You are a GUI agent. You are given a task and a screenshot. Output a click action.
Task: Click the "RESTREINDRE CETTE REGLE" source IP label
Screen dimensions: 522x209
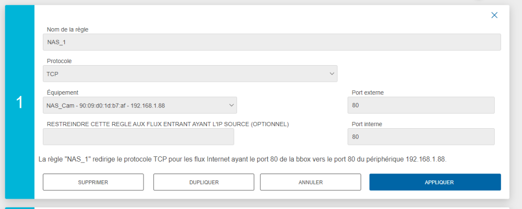(x=168, y=124)
